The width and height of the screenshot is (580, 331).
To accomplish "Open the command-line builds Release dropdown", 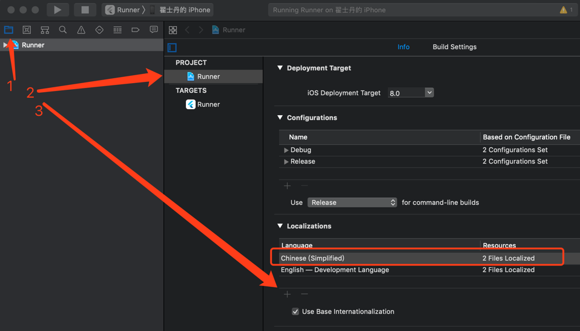I will pyautogui.click(x=352, y=202).
